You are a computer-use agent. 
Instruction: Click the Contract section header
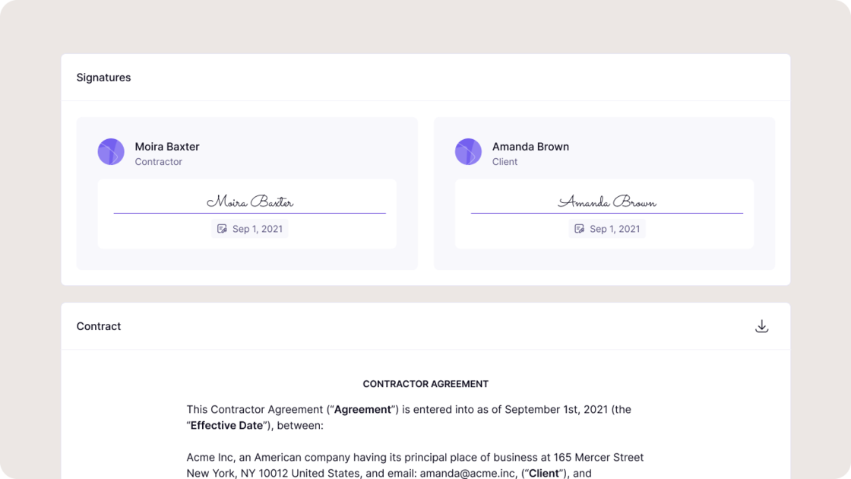tap(99, 326)
